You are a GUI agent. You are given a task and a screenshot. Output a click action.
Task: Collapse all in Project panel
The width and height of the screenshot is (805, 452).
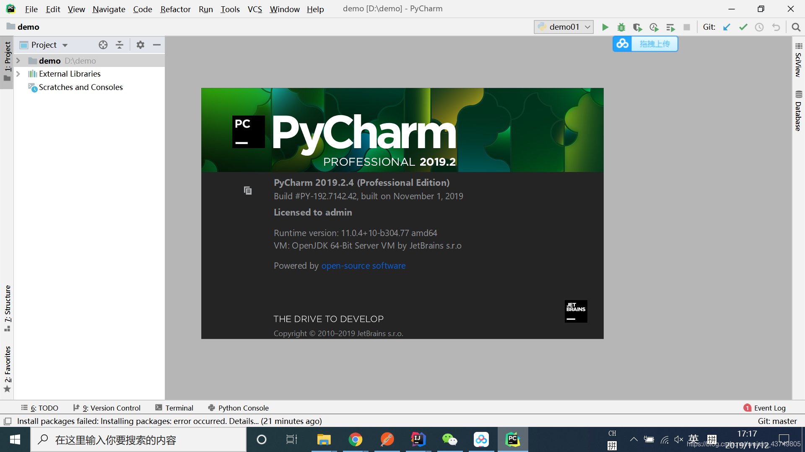click(119, 45)
